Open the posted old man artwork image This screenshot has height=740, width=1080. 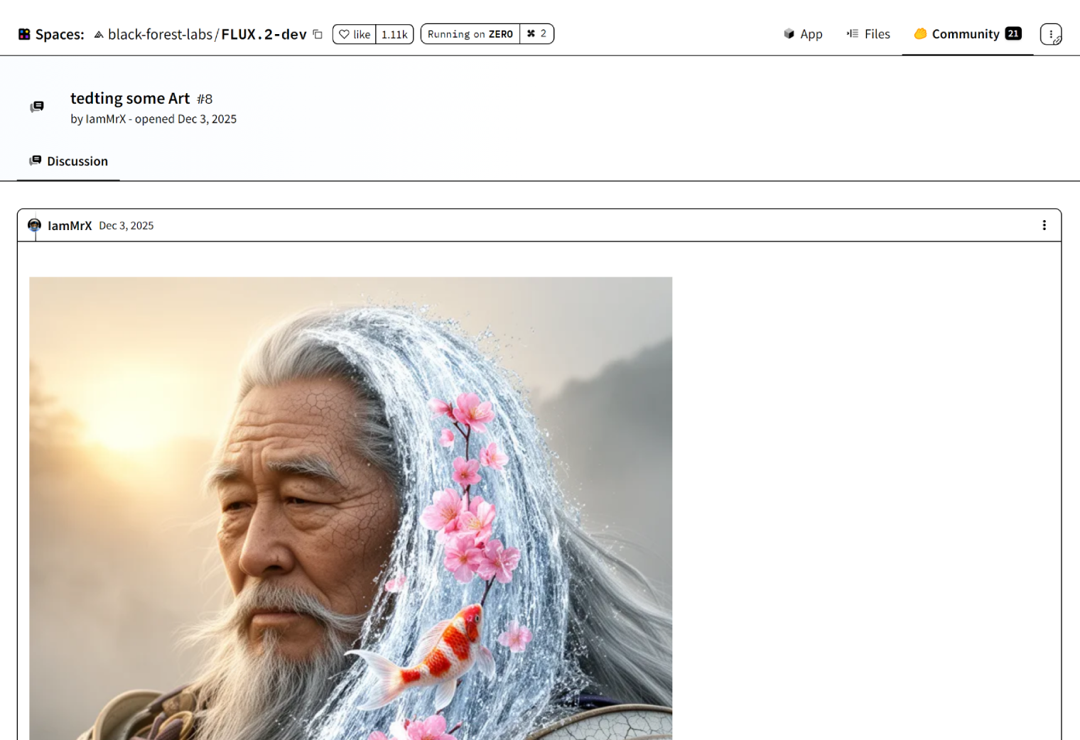tap(350, 508)
